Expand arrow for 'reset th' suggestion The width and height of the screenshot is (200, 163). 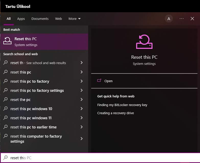82,63
